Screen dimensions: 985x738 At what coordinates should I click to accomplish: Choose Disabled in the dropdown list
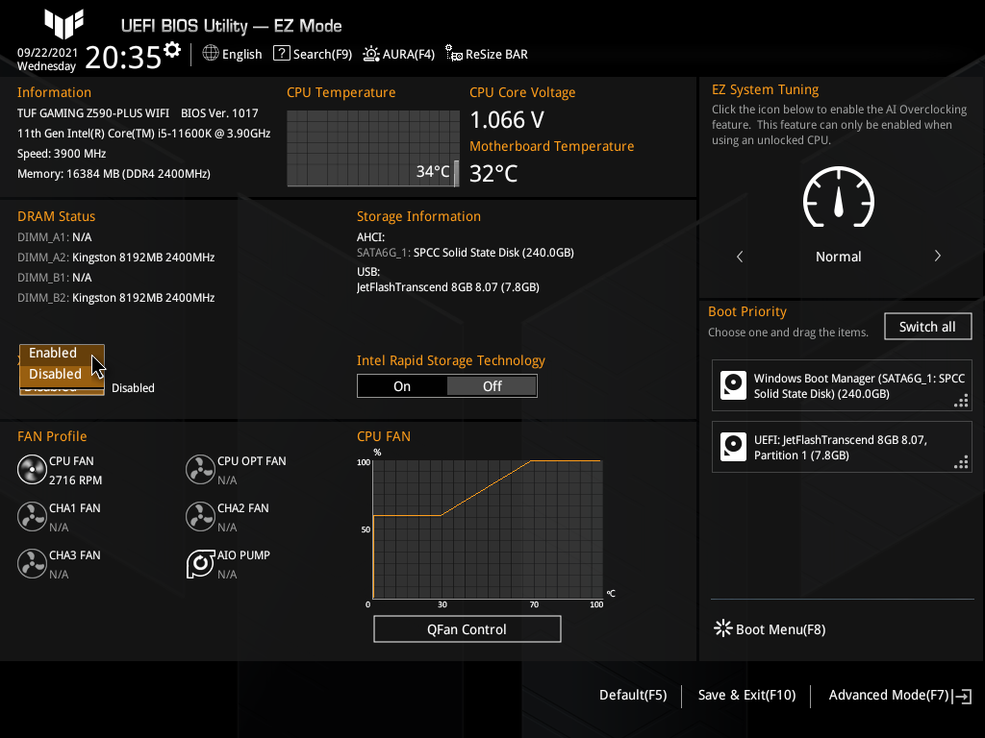click(x=62, y=374)
